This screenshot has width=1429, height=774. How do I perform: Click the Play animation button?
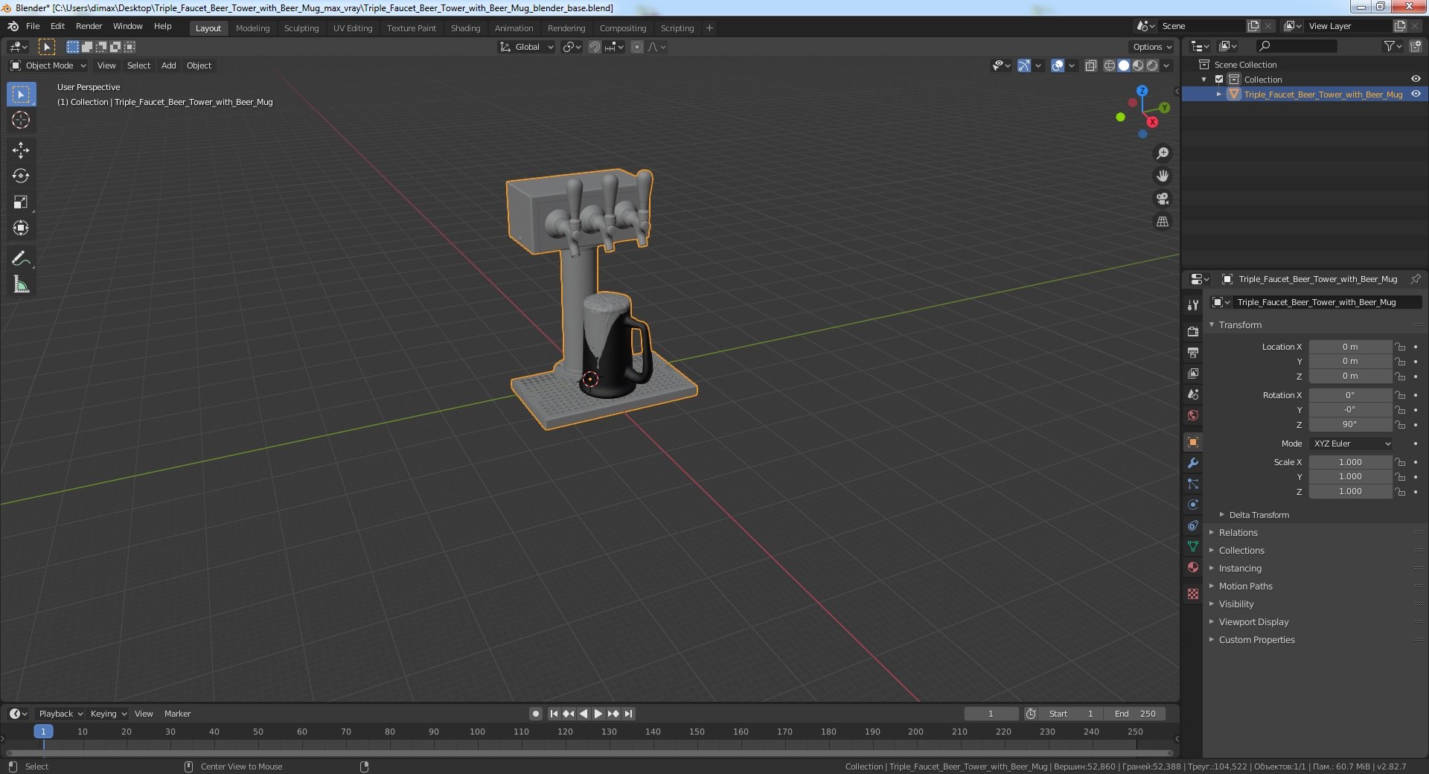(x=598, y=714)
